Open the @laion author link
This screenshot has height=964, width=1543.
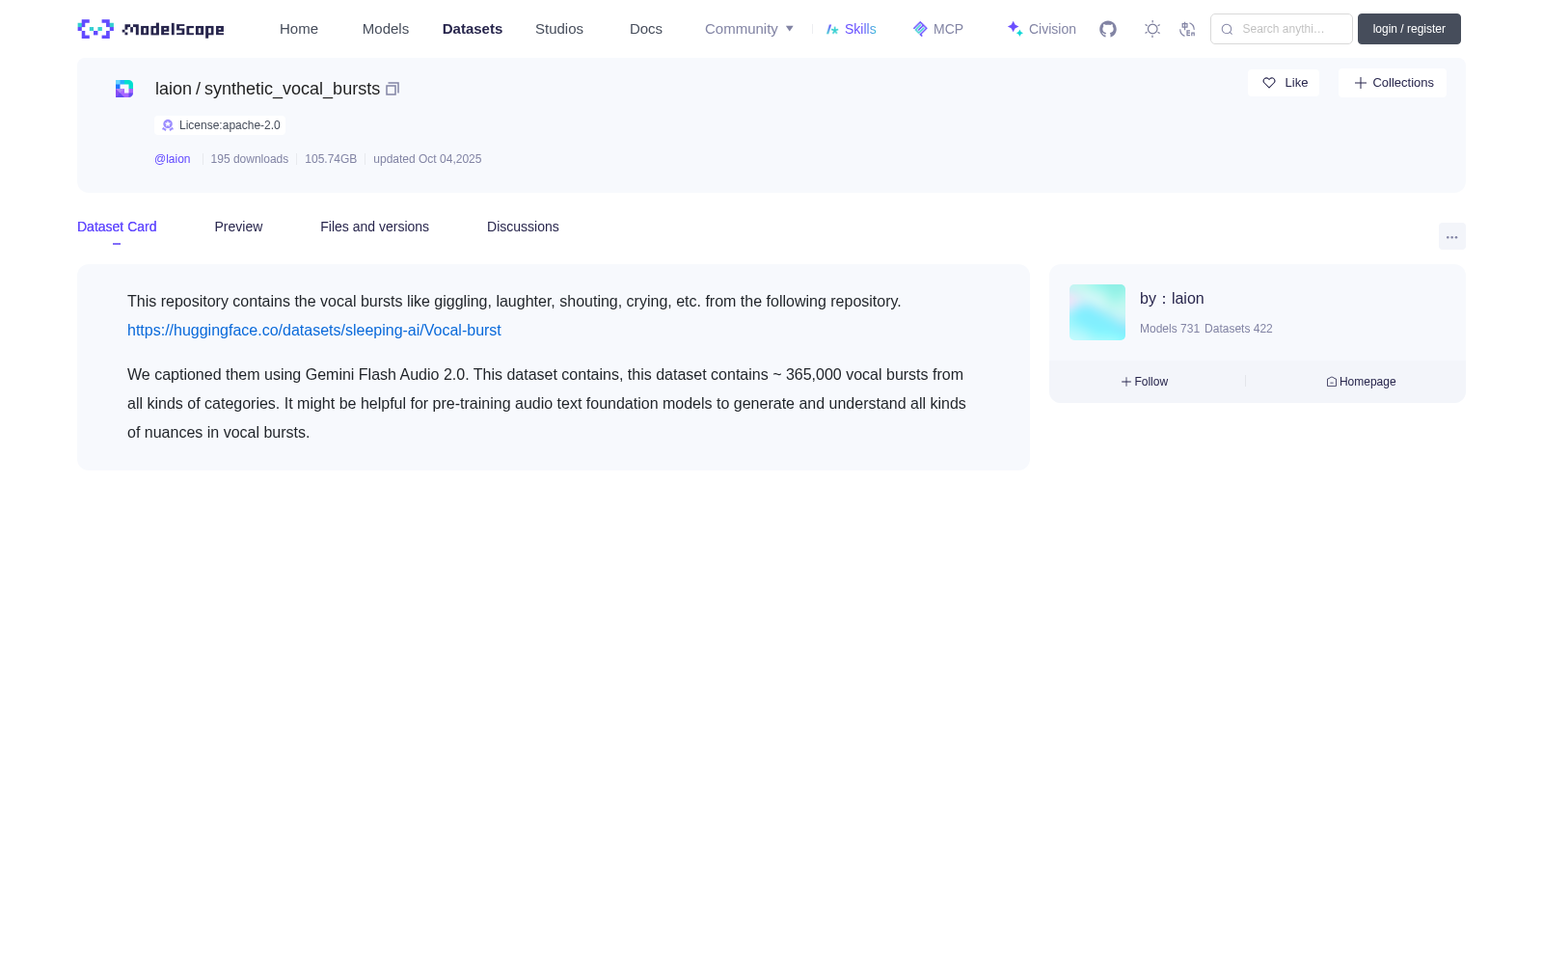click(173, 159)
